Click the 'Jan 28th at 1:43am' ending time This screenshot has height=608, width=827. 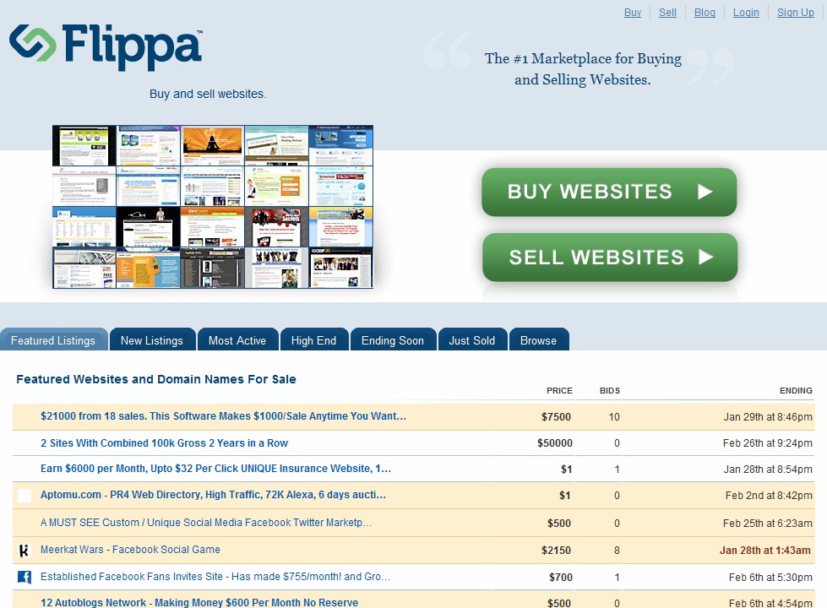point(765,551)
